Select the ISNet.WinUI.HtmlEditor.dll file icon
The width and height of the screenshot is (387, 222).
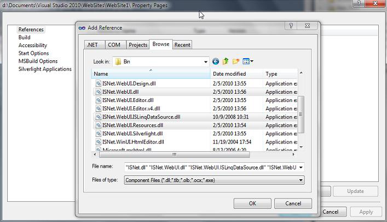[98, 142]
